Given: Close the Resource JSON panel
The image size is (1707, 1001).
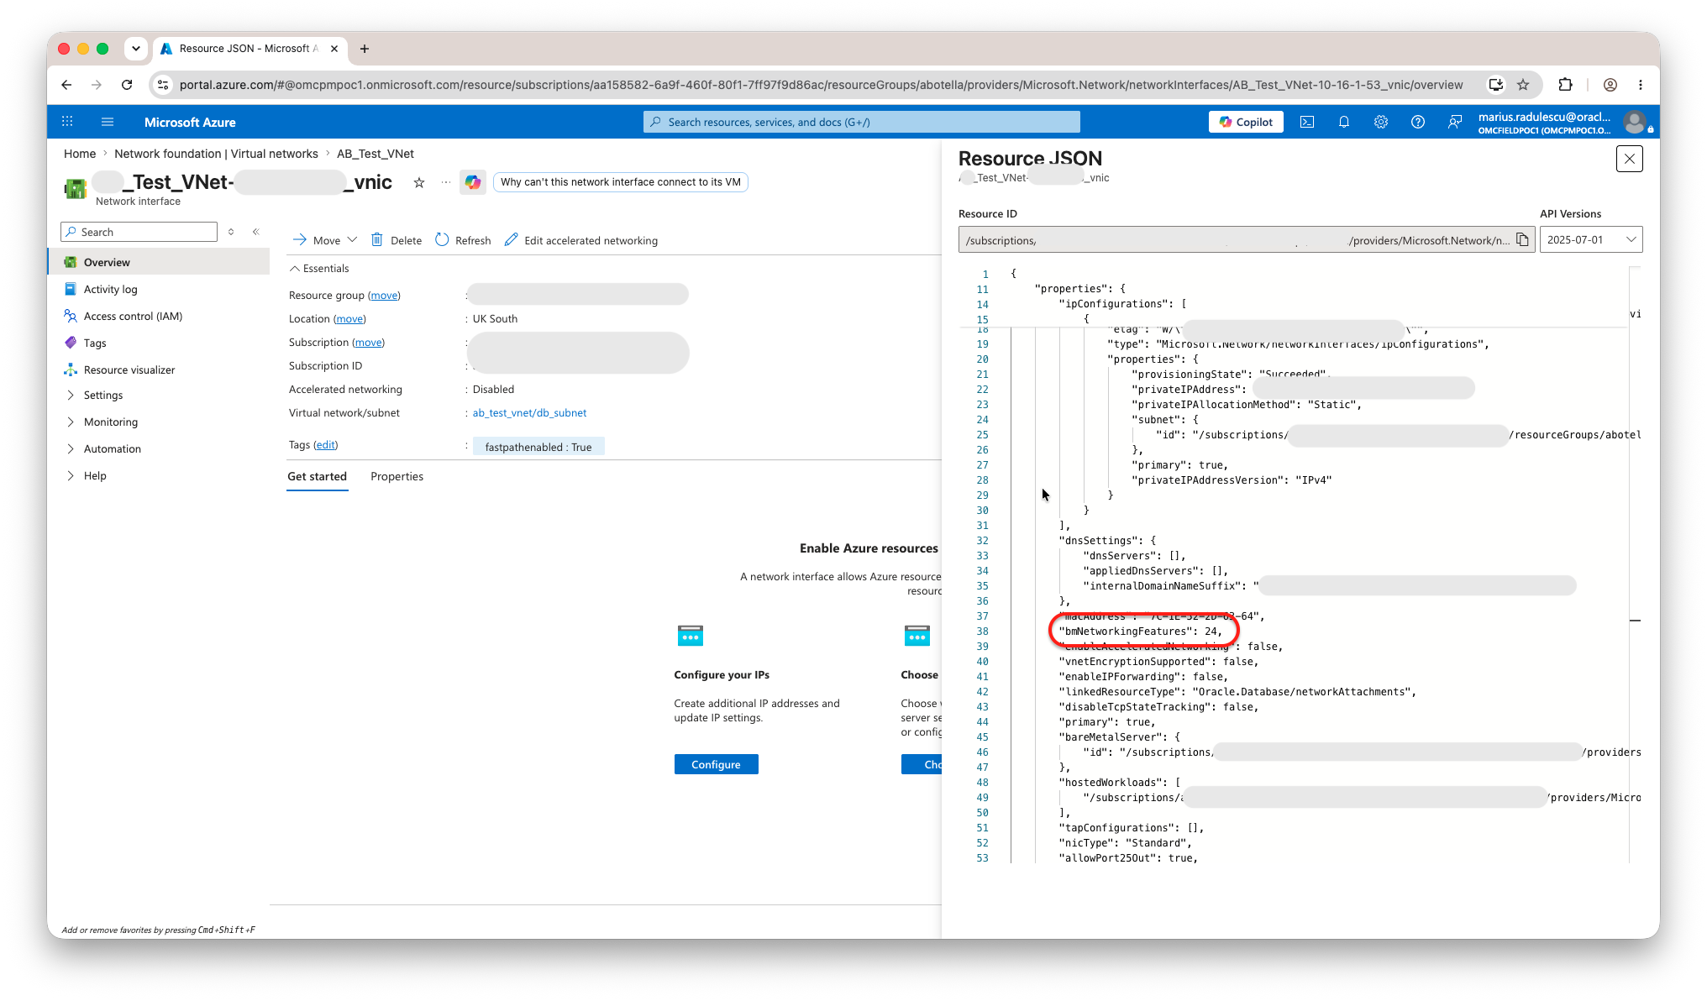Looking at the screenshot, I should (1630, 159).
